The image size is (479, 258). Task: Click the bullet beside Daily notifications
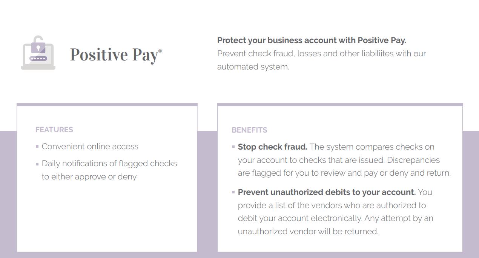coord(37,164)
